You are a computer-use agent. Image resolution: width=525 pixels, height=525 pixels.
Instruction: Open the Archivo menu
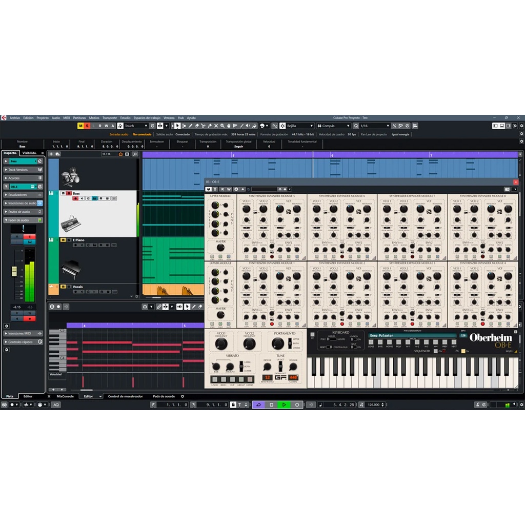point(15,118)
